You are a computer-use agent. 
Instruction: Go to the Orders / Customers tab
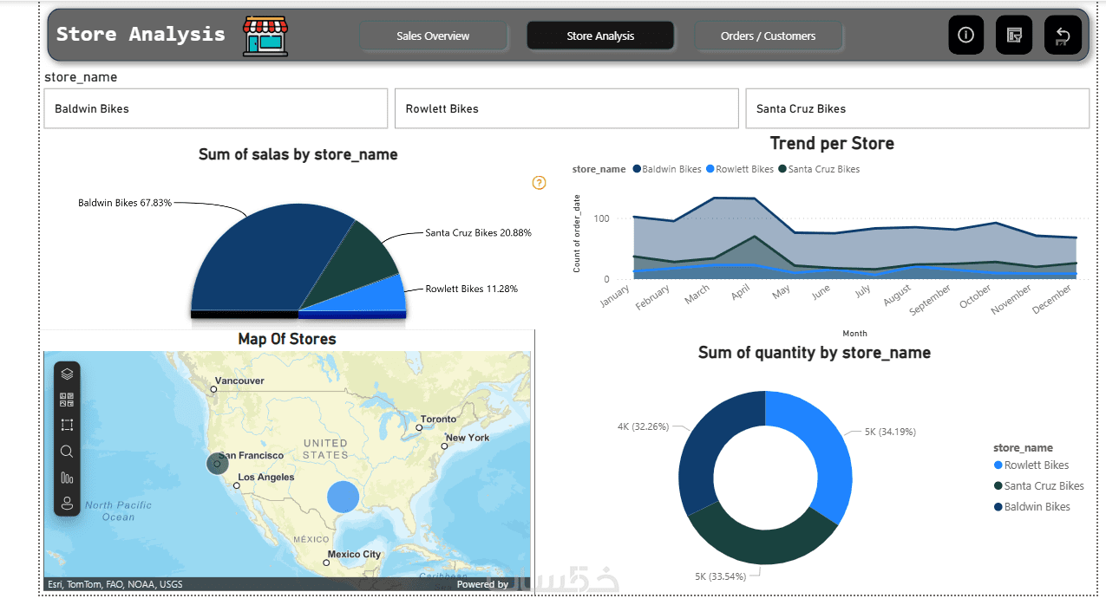click(x=768, y=36)
